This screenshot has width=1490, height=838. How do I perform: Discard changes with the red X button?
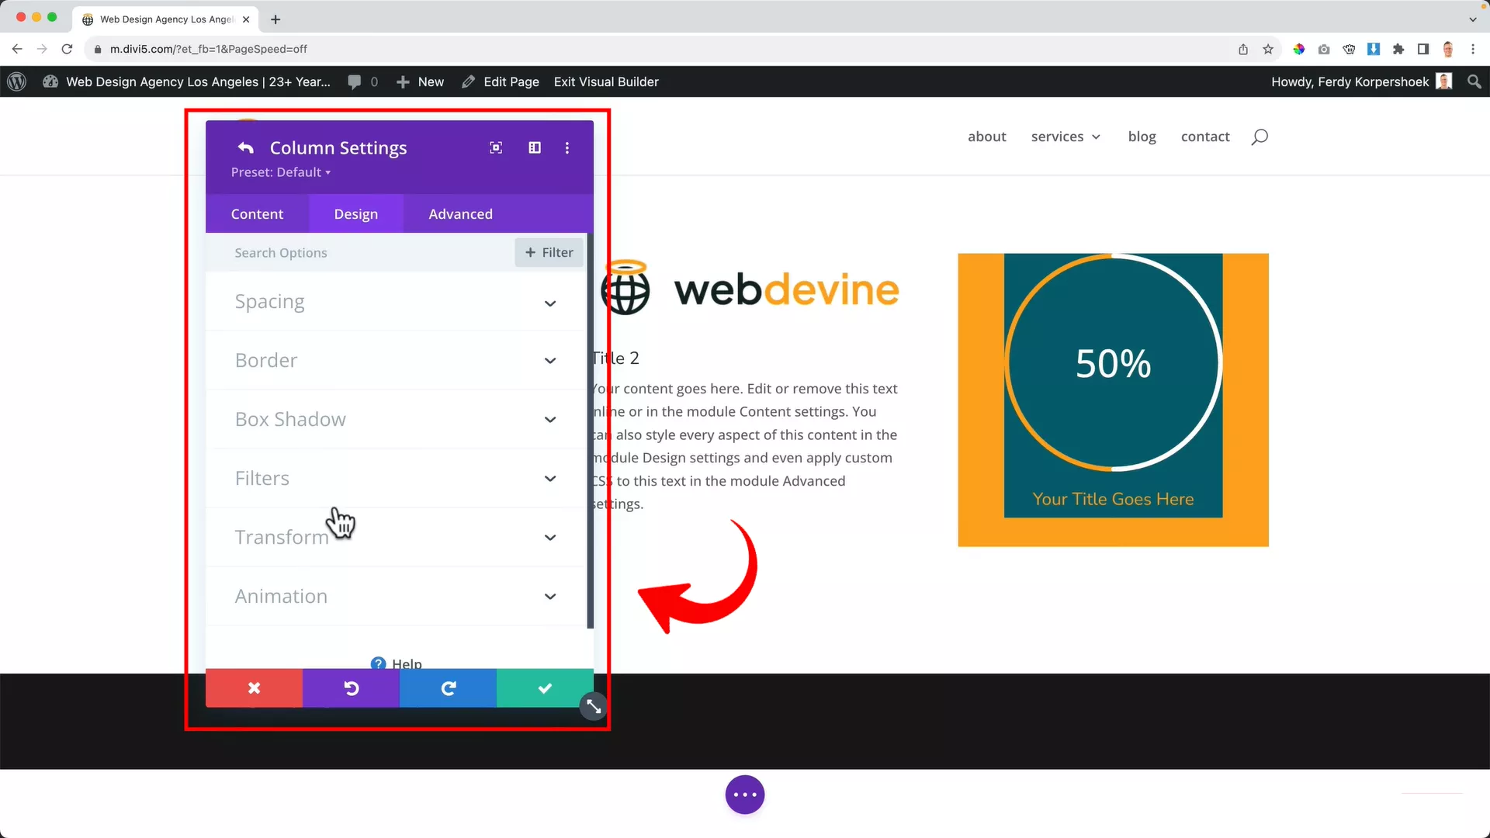[254, 688]
